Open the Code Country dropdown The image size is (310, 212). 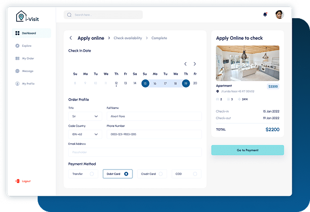pyautogui.click(x=85, y=134)
